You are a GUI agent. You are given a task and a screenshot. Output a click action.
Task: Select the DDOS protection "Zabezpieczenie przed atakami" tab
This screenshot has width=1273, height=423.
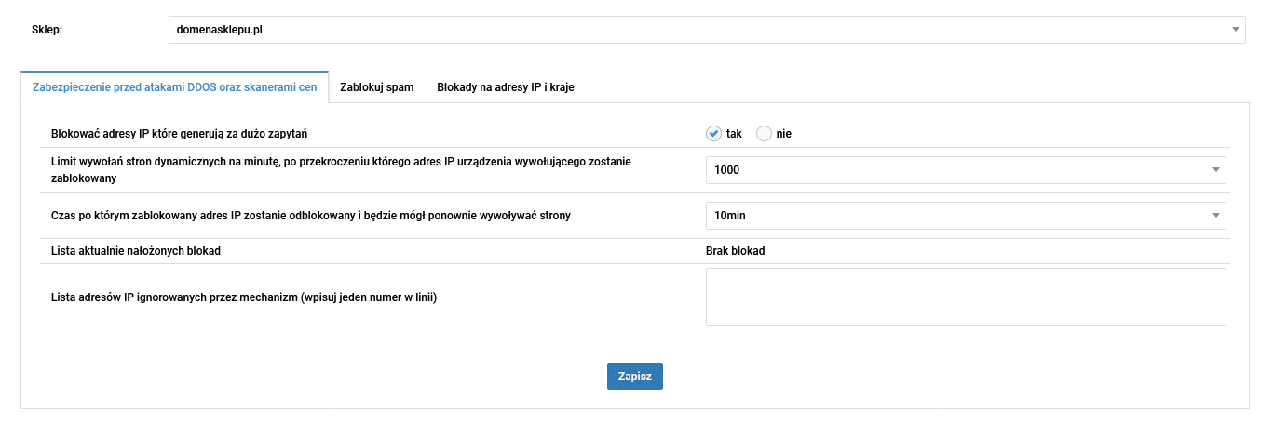(x=175, y=87)
